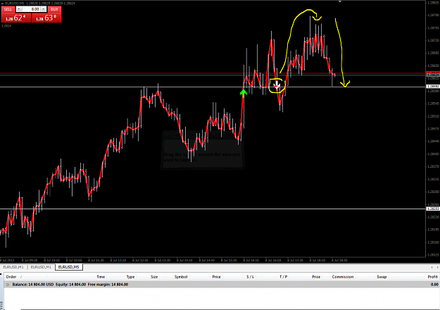The image size is (440, 310).
Task: Sort orders by the Size column header
Action: pos(154,277)
